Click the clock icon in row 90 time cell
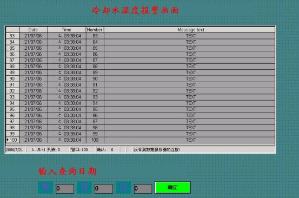The height and width of the screenshot is (198, 299). [x=60, y=78]
